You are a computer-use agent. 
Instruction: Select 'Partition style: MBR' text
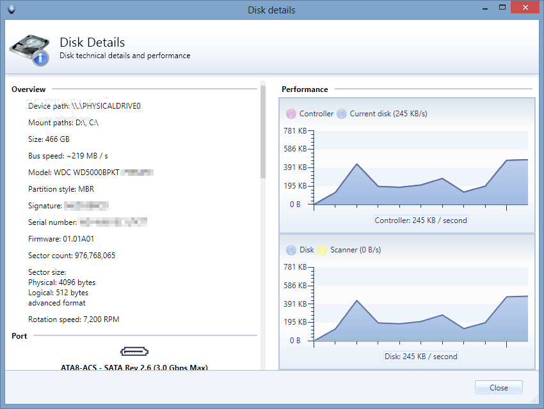tap(61, 189)
